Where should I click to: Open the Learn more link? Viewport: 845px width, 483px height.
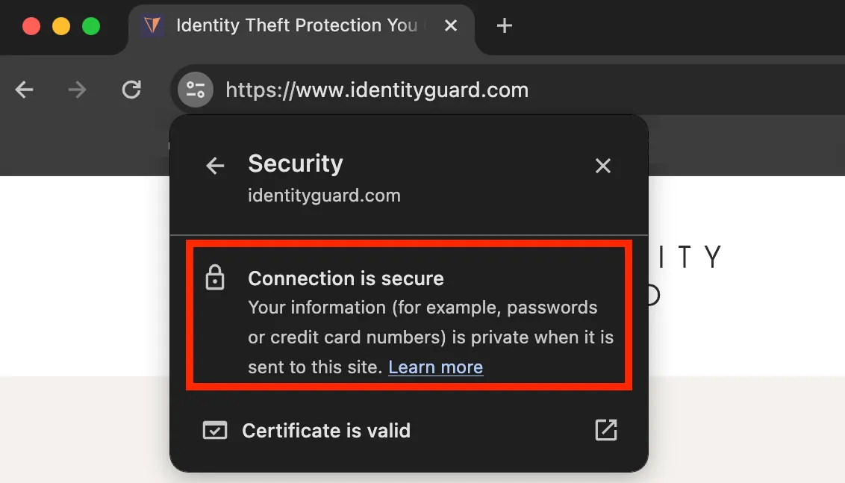pyautogui.click(x=436, y=367)
